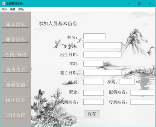The height and width of the screenshot is (127, 156).
Task: Open 统计信息 statistics page
Action: pos(16,100)
